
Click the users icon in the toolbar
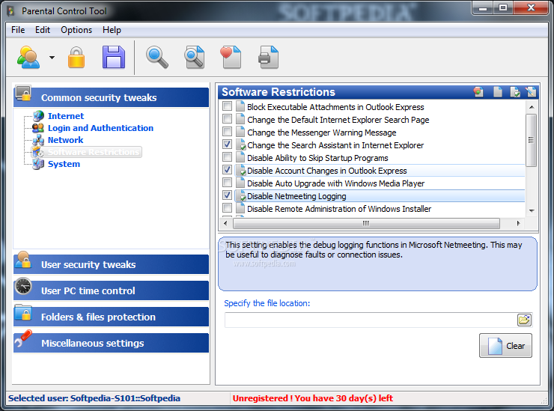coord(28,57)
